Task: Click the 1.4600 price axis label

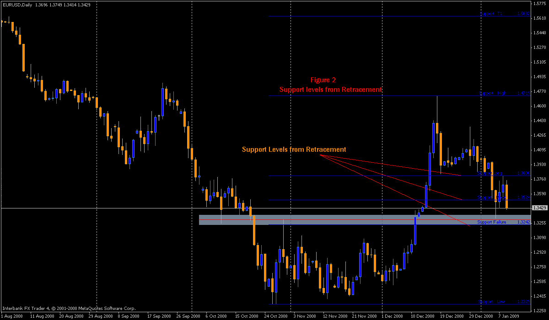Action: click(540, 106)
